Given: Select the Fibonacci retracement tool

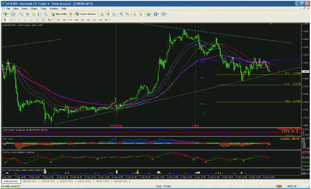Looking at the screenshot, I should click(x=43, y=20).
